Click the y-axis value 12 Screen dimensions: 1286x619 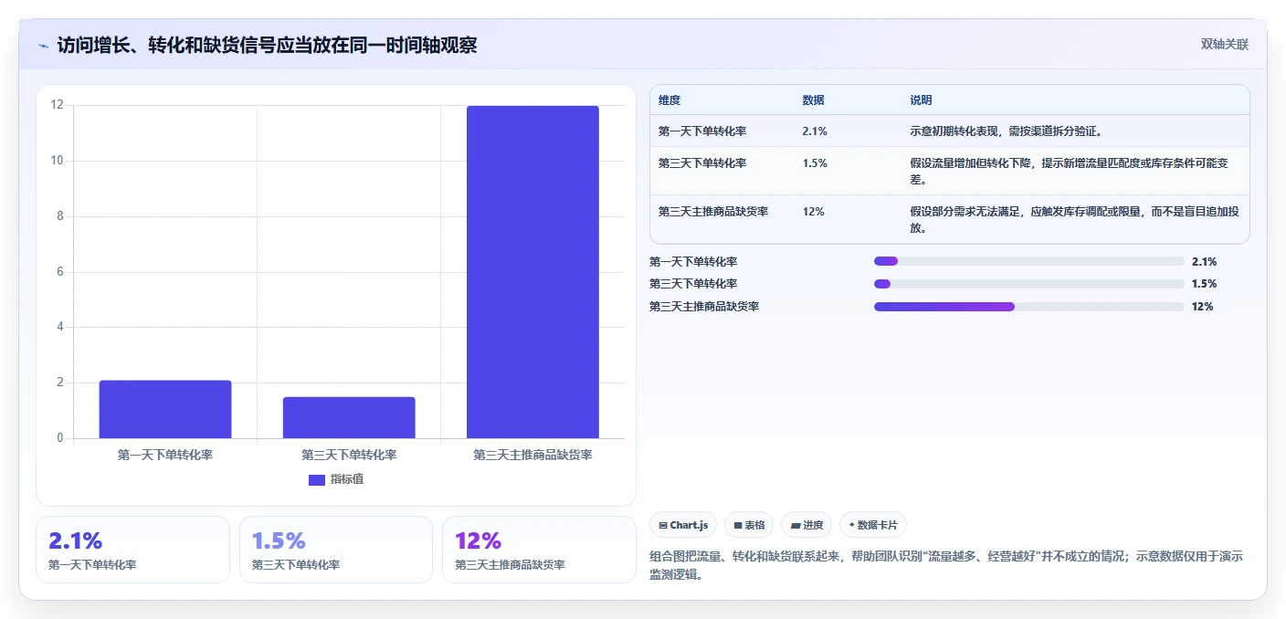click(x=58, y=105)
